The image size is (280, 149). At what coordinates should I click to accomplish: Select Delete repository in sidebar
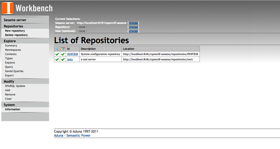click(16, 35)
